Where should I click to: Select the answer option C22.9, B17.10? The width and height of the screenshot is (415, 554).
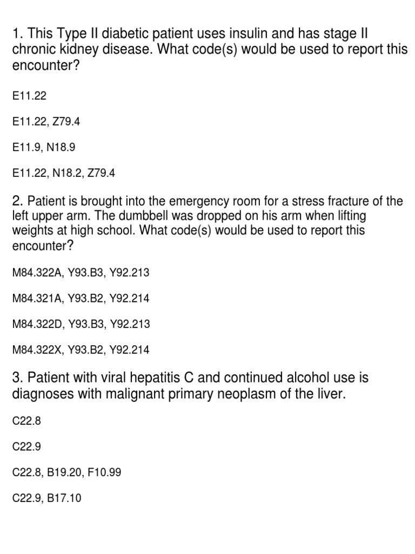tap(47, 498)
